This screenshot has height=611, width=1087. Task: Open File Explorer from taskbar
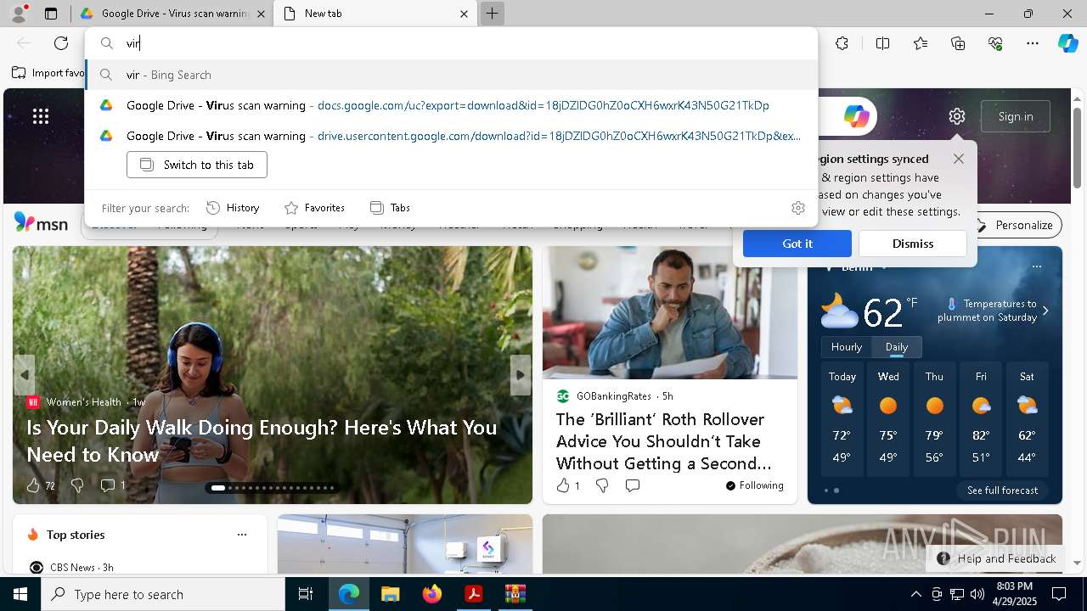tap(390, 594)
